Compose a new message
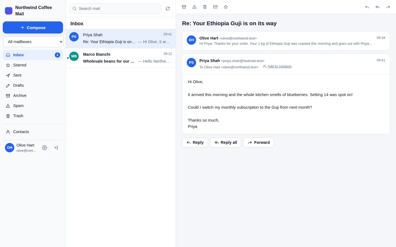The height and width of the screenshot is (247, 396). 33,27
